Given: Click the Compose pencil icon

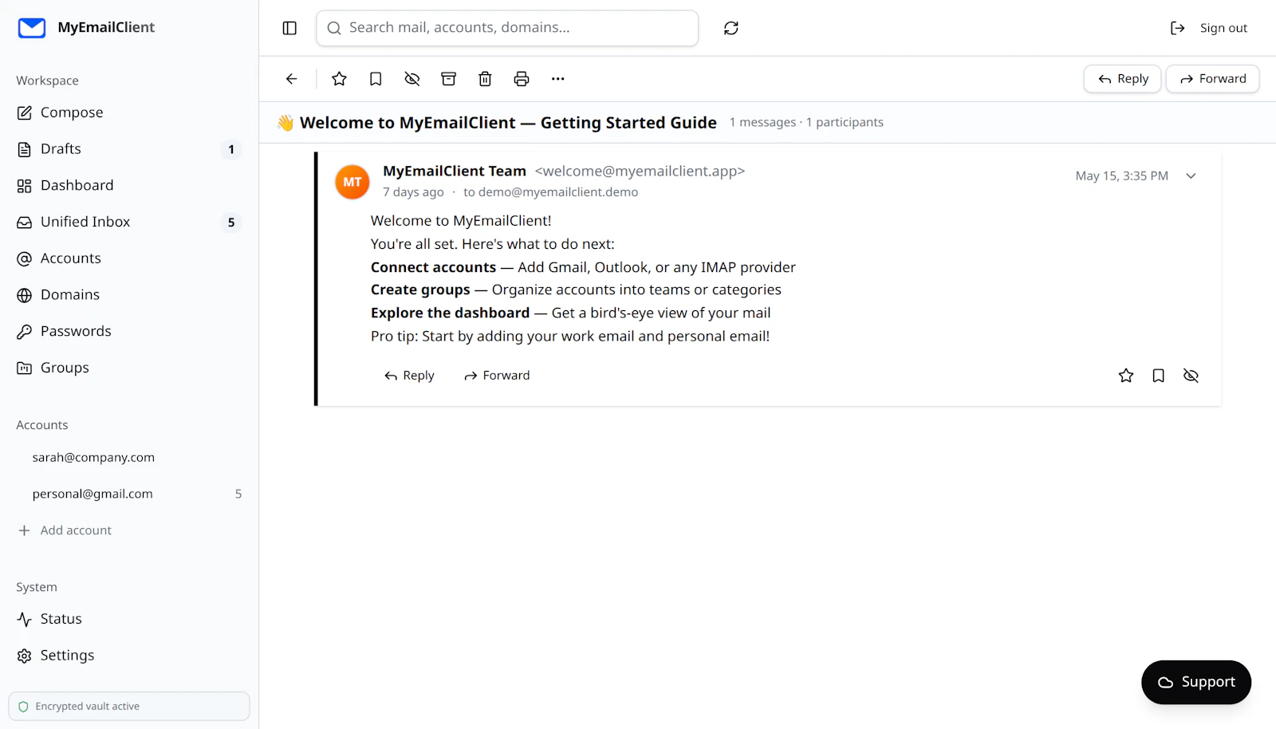Looking at the screenshot, I should coord(25,112).
